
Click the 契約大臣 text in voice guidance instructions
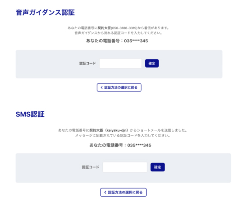pos(104,28)
